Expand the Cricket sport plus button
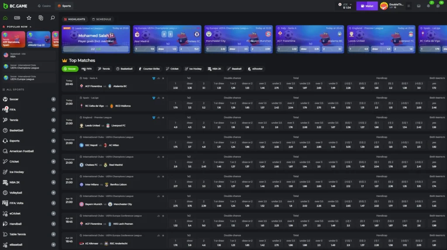Screen dimensions: 447x250 click(x=53, y=162)
